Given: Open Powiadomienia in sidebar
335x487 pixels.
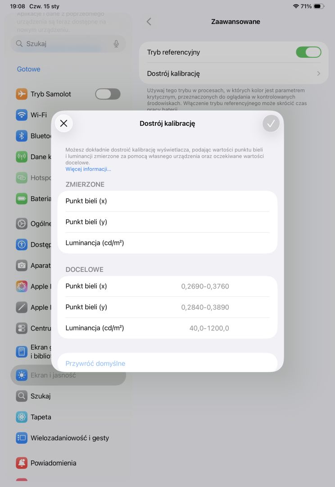Looking at the screenshot, I should [68, 463].
